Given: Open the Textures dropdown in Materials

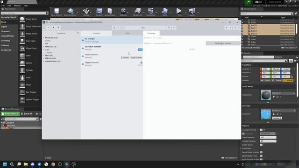Looking at the screenshot, I should pyautogui.click(x=277, y=118).
